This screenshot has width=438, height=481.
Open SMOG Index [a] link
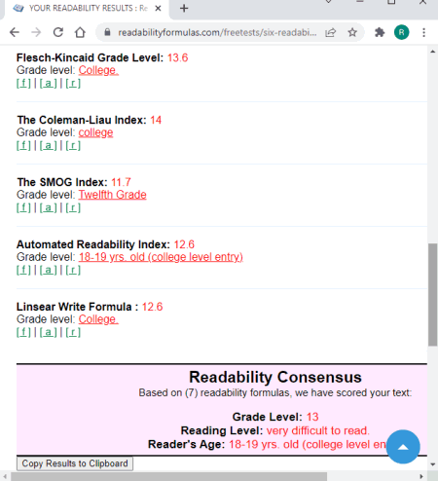tap(48, 208)
